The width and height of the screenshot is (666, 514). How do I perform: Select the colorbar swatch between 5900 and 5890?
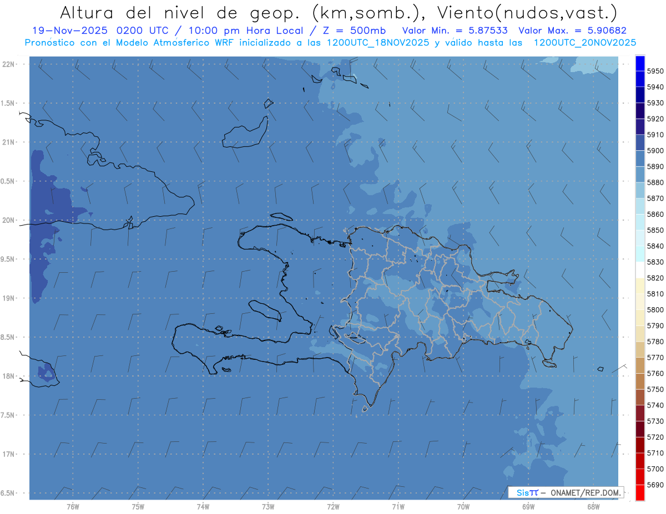tap(640, 159)
